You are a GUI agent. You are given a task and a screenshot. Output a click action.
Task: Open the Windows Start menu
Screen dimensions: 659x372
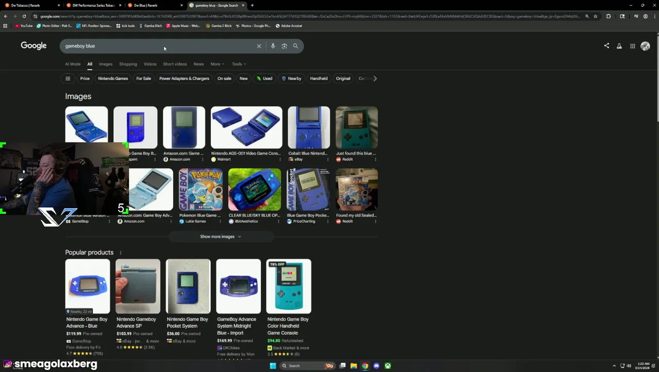[273, 366]
